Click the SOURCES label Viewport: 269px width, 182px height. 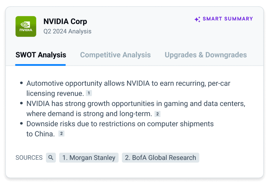(29, 158)
